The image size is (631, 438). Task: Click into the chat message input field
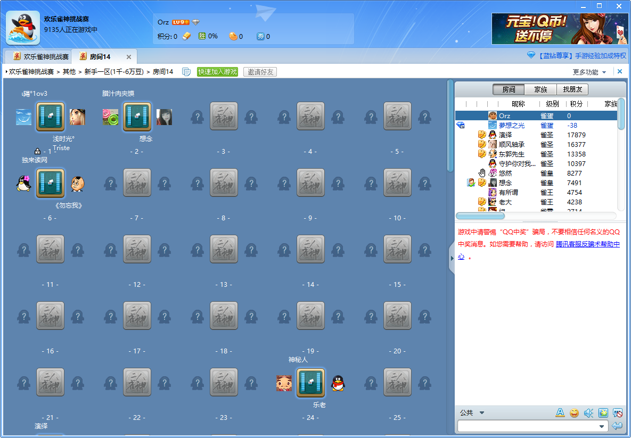pos(527,426)
